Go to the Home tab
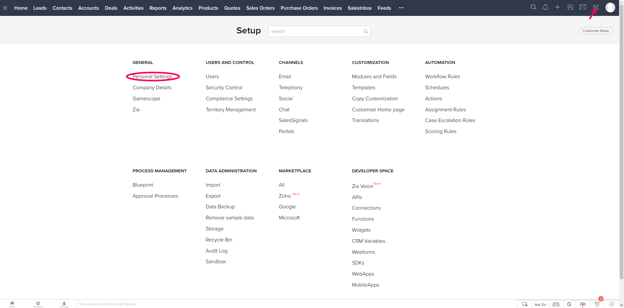This screenshot has width=624, height=308. coord(21,8)
